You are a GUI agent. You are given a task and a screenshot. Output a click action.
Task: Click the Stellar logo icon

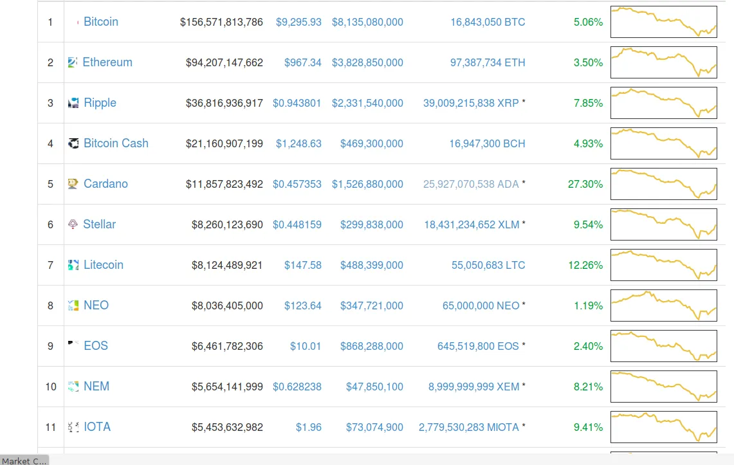point(73,224)
